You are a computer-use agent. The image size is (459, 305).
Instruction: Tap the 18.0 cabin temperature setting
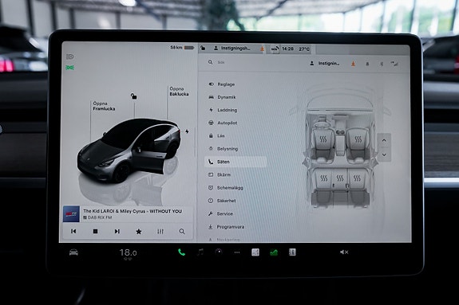(128, 252)
